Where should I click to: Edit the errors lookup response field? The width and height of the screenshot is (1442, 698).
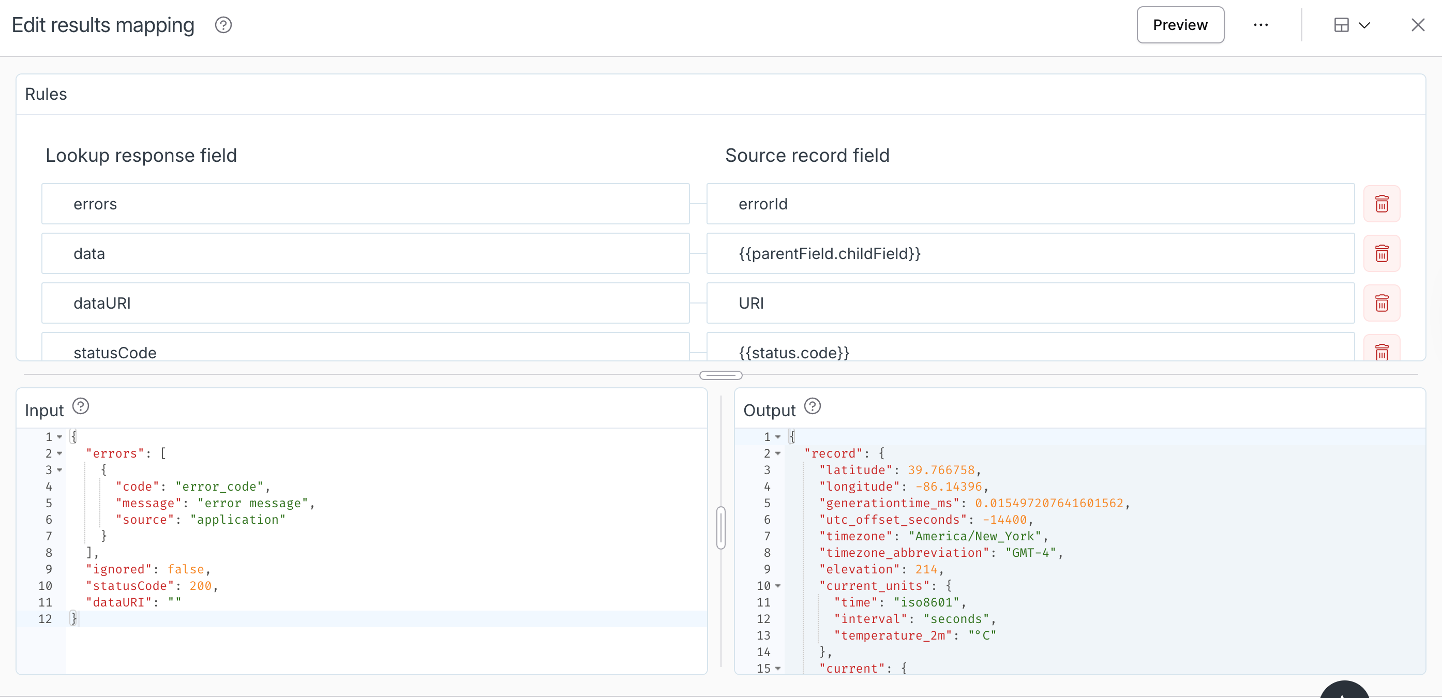(x=366, y=204)
